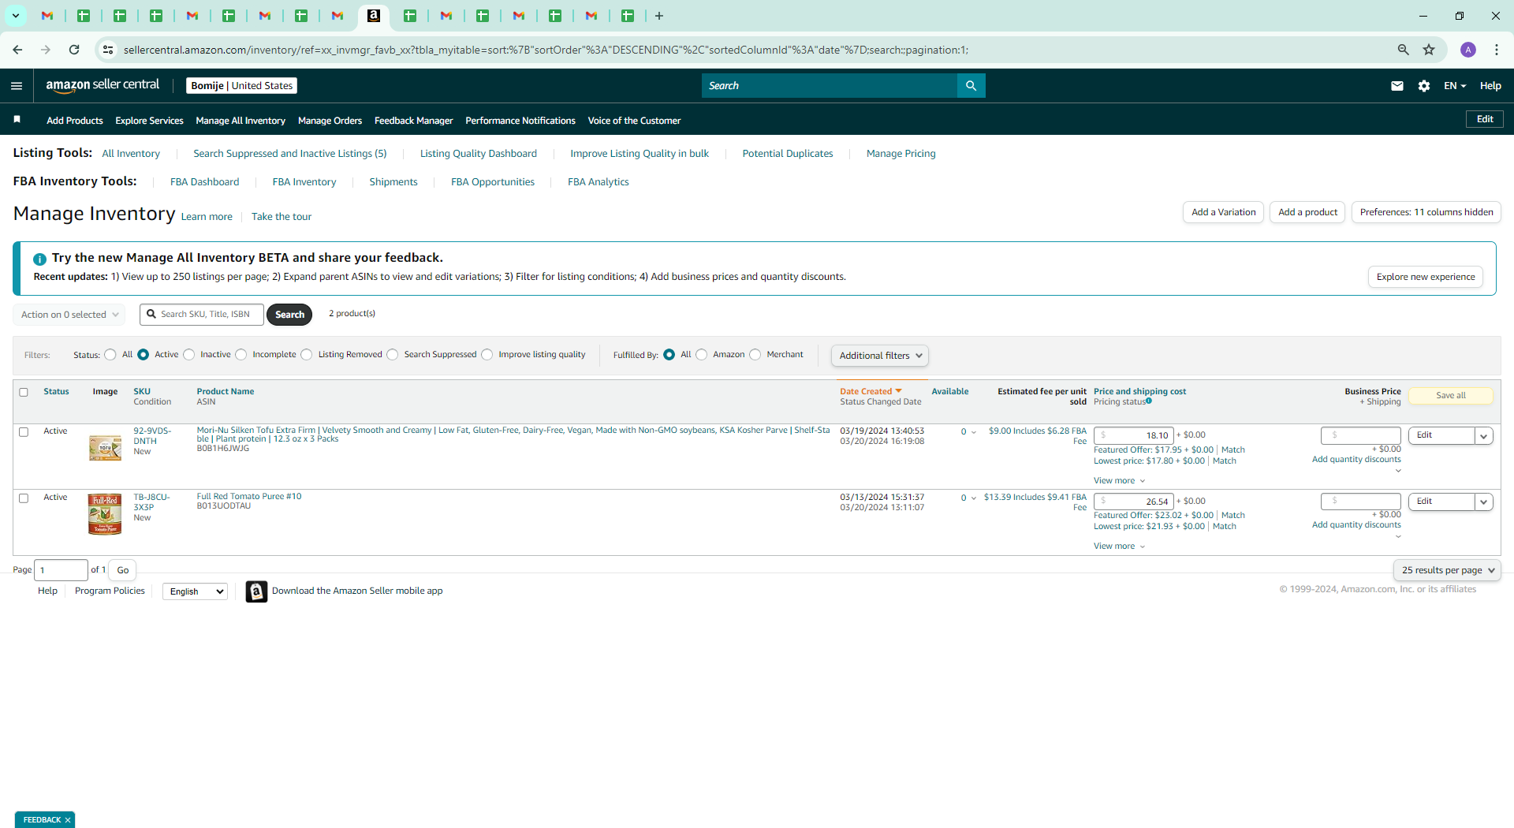
Task: Click the pricing status info icon
Action: 1149,401
